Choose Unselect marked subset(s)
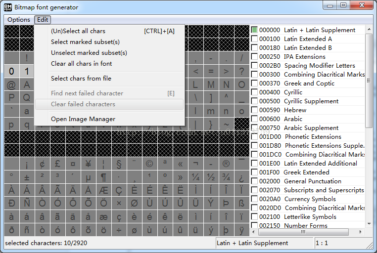Viewport: 377px width, 253px height. tap(109, 52)
